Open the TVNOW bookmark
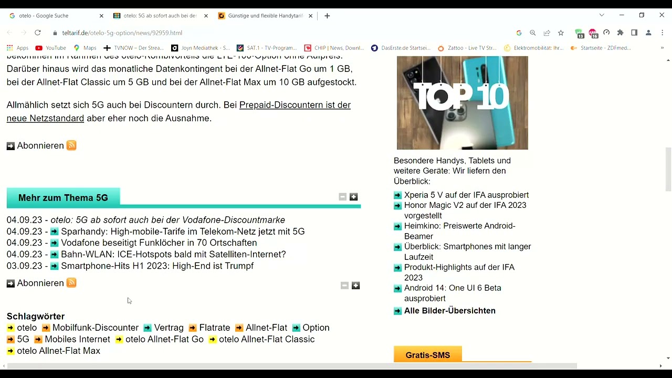This screenshot has width=672, height=378. tap(133, 48)
